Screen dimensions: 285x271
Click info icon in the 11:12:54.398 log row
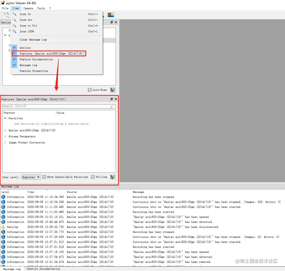3,197
